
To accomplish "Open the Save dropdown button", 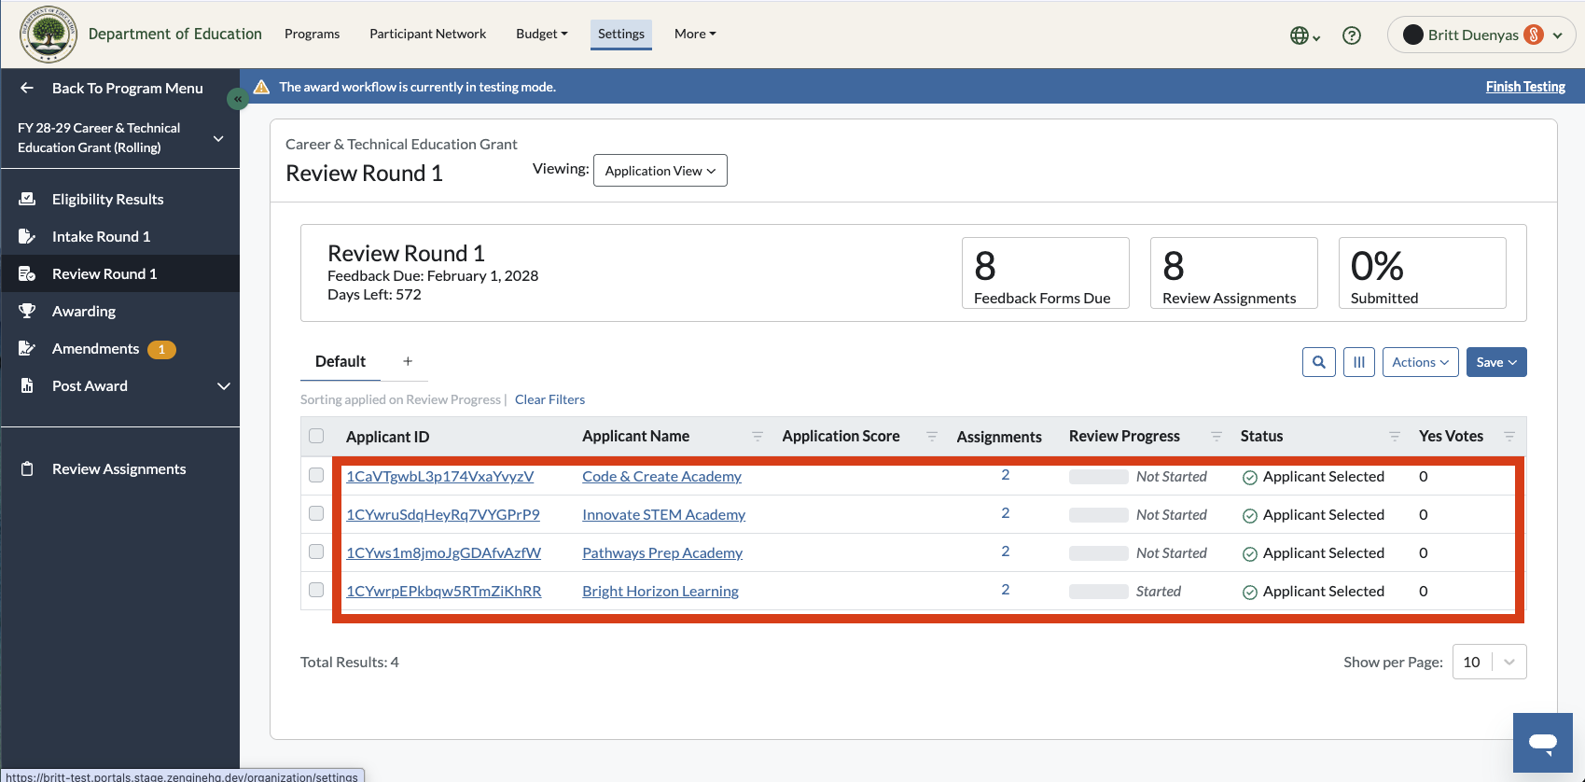I will pos(1496,362).
